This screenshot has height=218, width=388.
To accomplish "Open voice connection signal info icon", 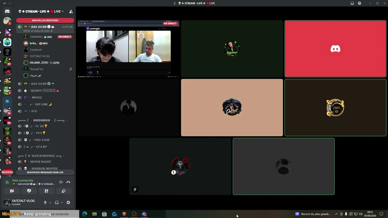I will point(7,182).
